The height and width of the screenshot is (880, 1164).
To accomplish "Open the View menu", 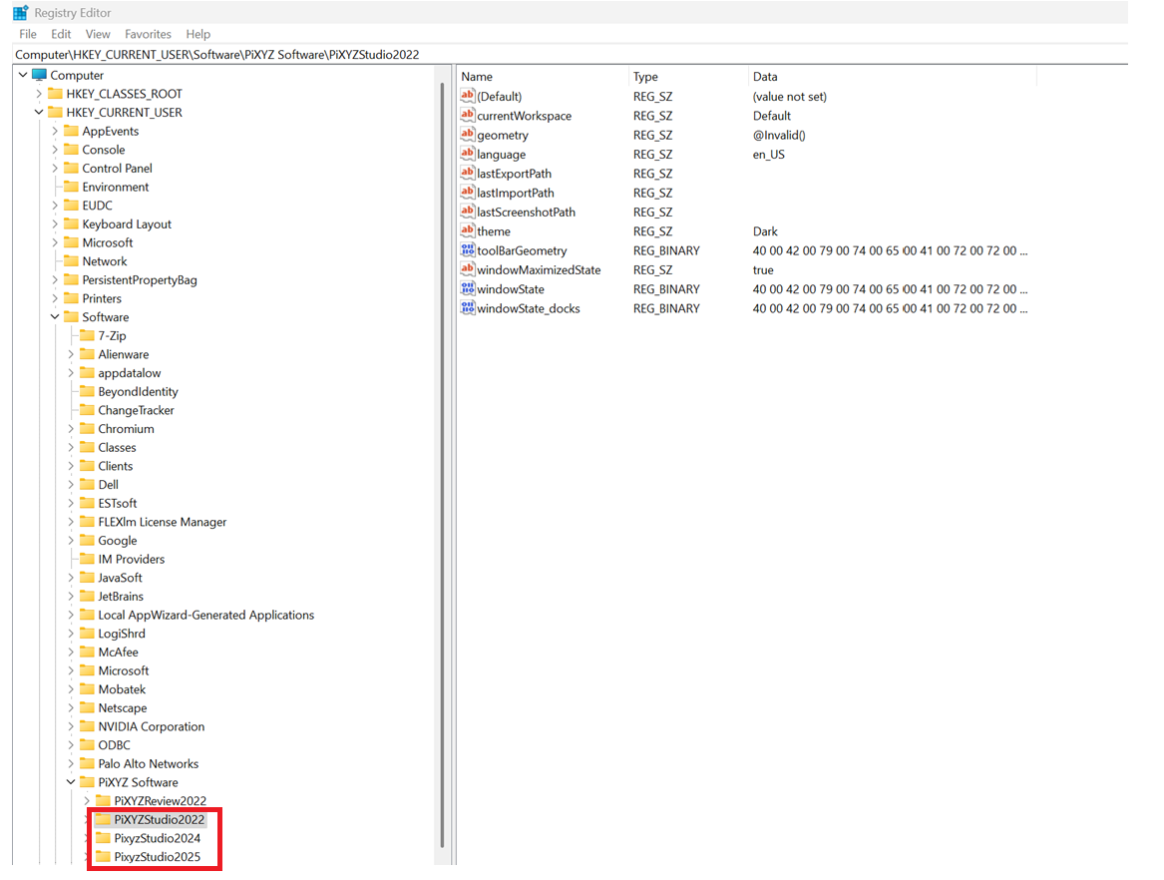I will click(x=97, y=34).
